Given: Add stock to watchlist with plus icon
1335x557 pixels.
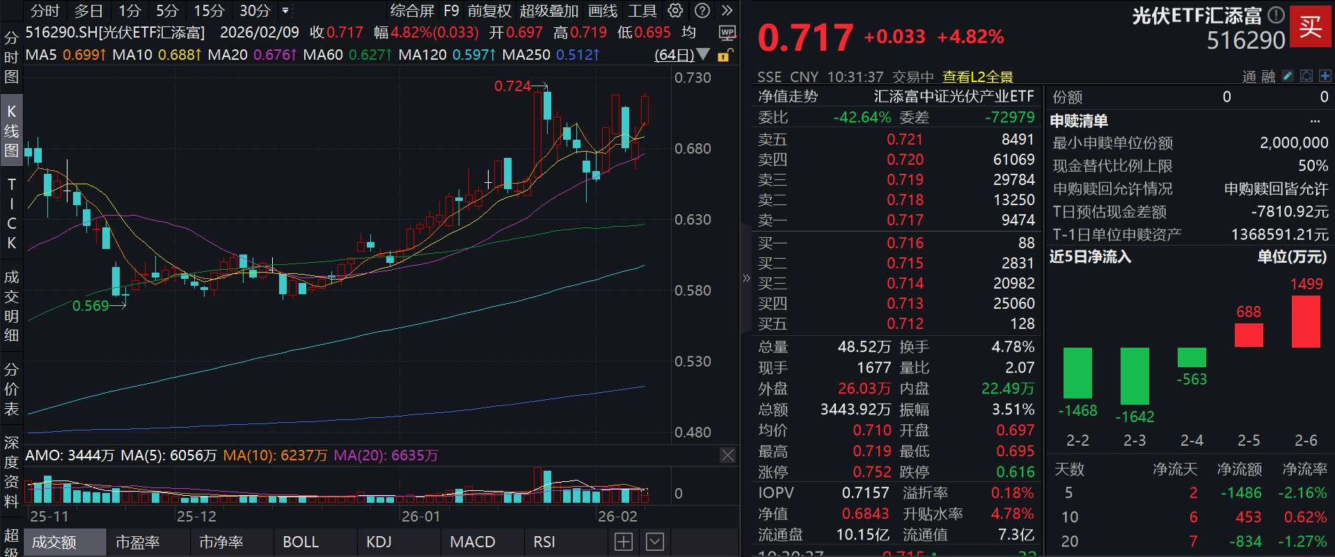Looking at the screenshot, I should pos(1325,76).
